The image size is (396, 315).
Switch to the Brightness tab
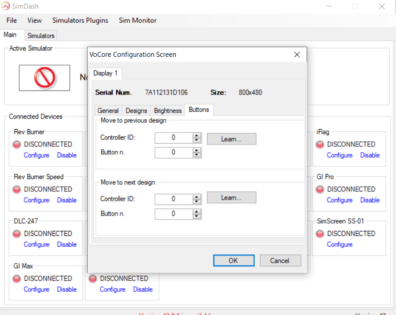pos(168,110)
